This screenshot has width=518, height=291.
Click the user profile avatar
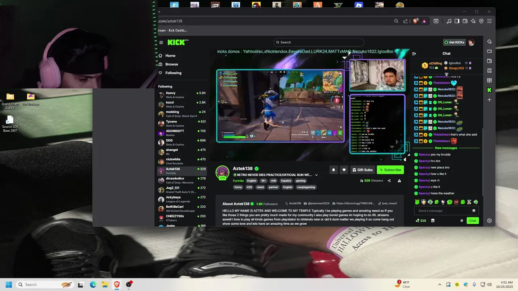(x=471, y=42)
